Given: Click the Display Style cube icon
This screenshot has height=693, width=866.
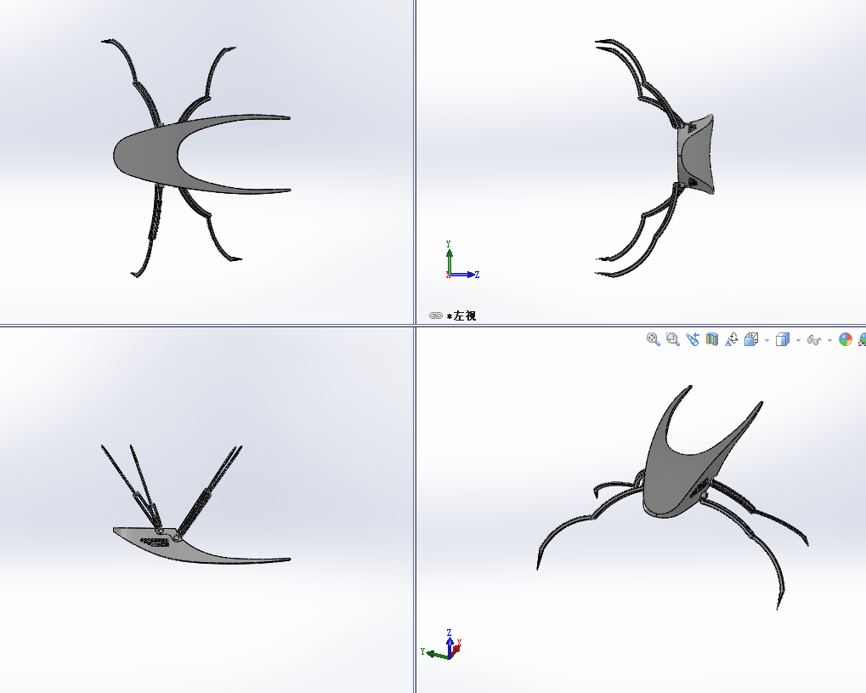Looking at the screenshot, I should (783, 339).
